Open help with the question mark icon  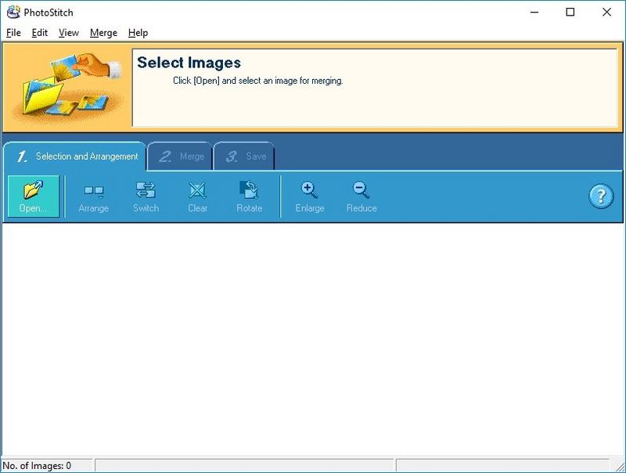[600, 197]
